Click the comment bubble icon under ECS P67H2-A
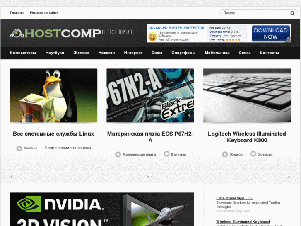This screenshot has height=226, width=301. tap(166, 154)
